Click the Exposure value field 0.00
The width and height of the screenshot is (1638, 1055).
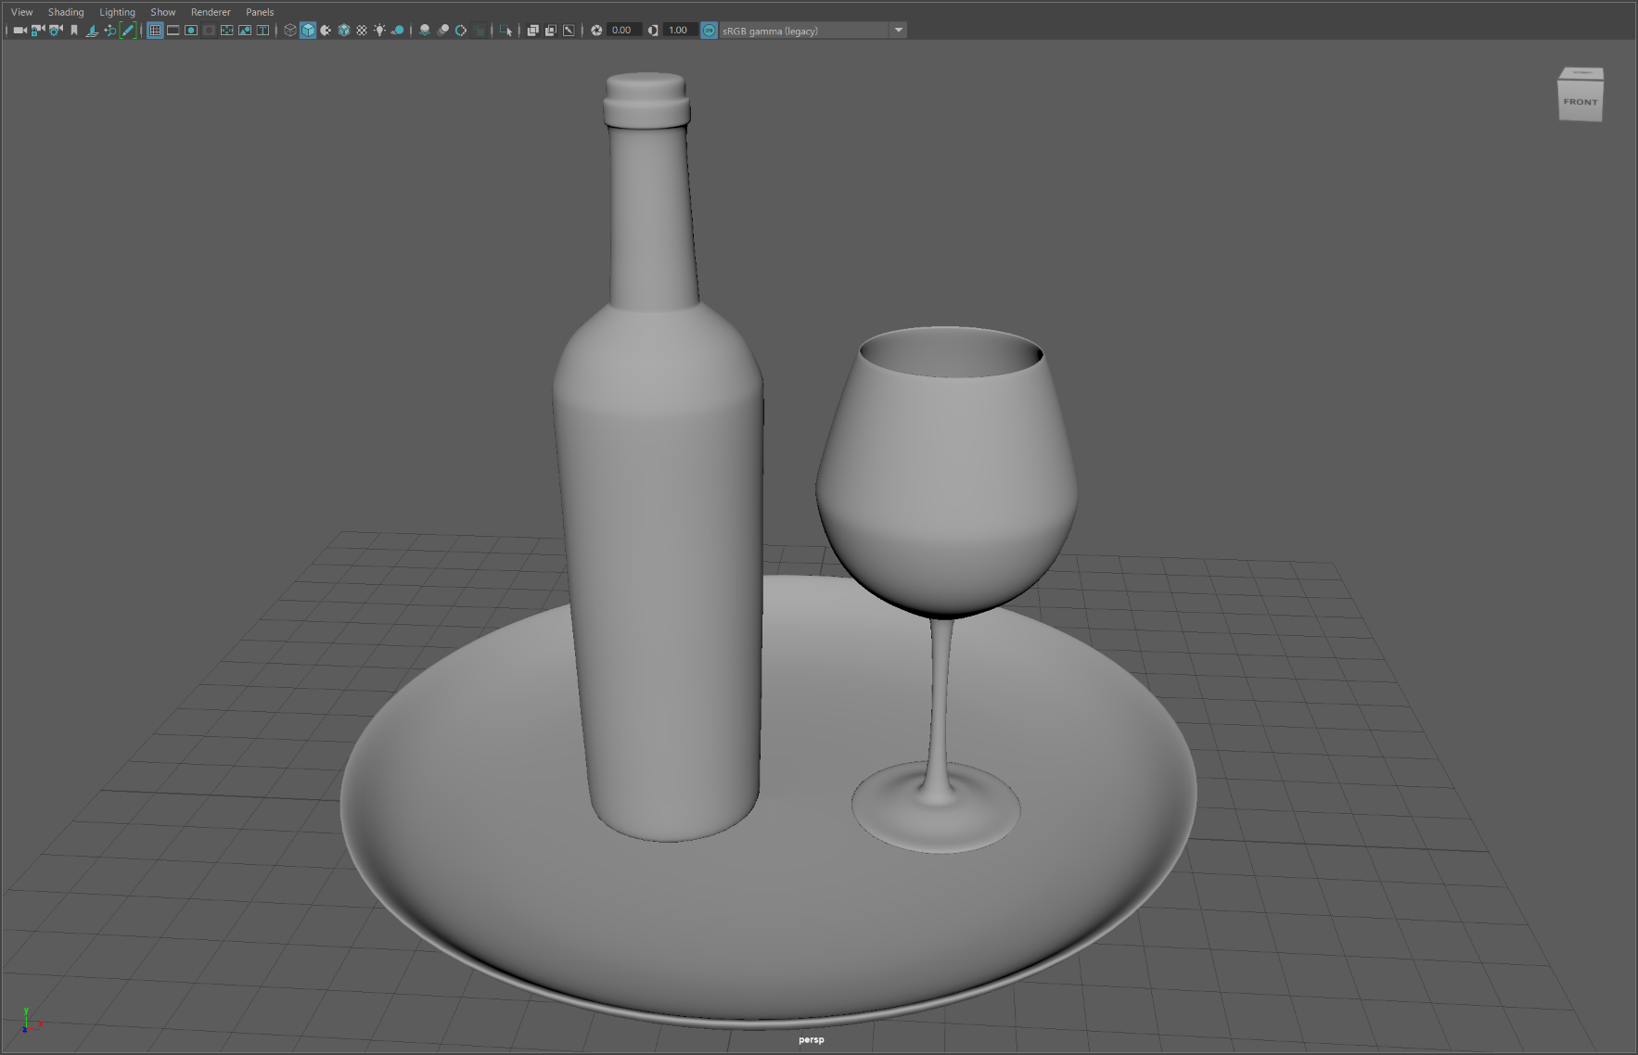(x=625, y=31)
